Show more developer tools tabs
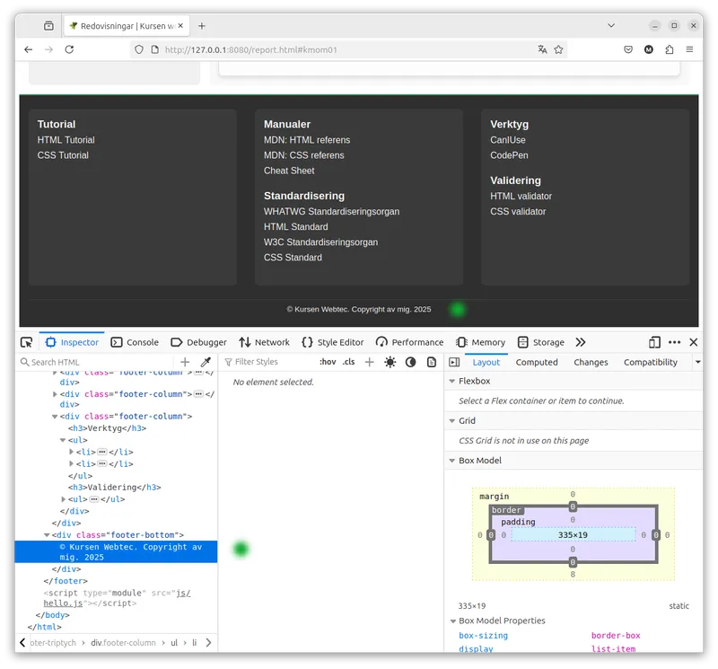Image resolution: width=718 pixels, height=669 pixels. point(581,342)
